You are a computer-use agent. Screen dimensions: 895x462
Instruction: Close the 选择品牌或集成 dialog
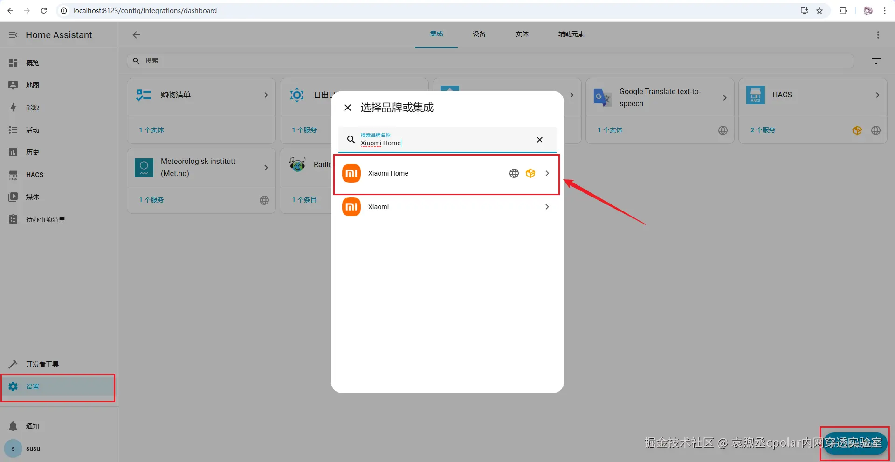point(348,108)
